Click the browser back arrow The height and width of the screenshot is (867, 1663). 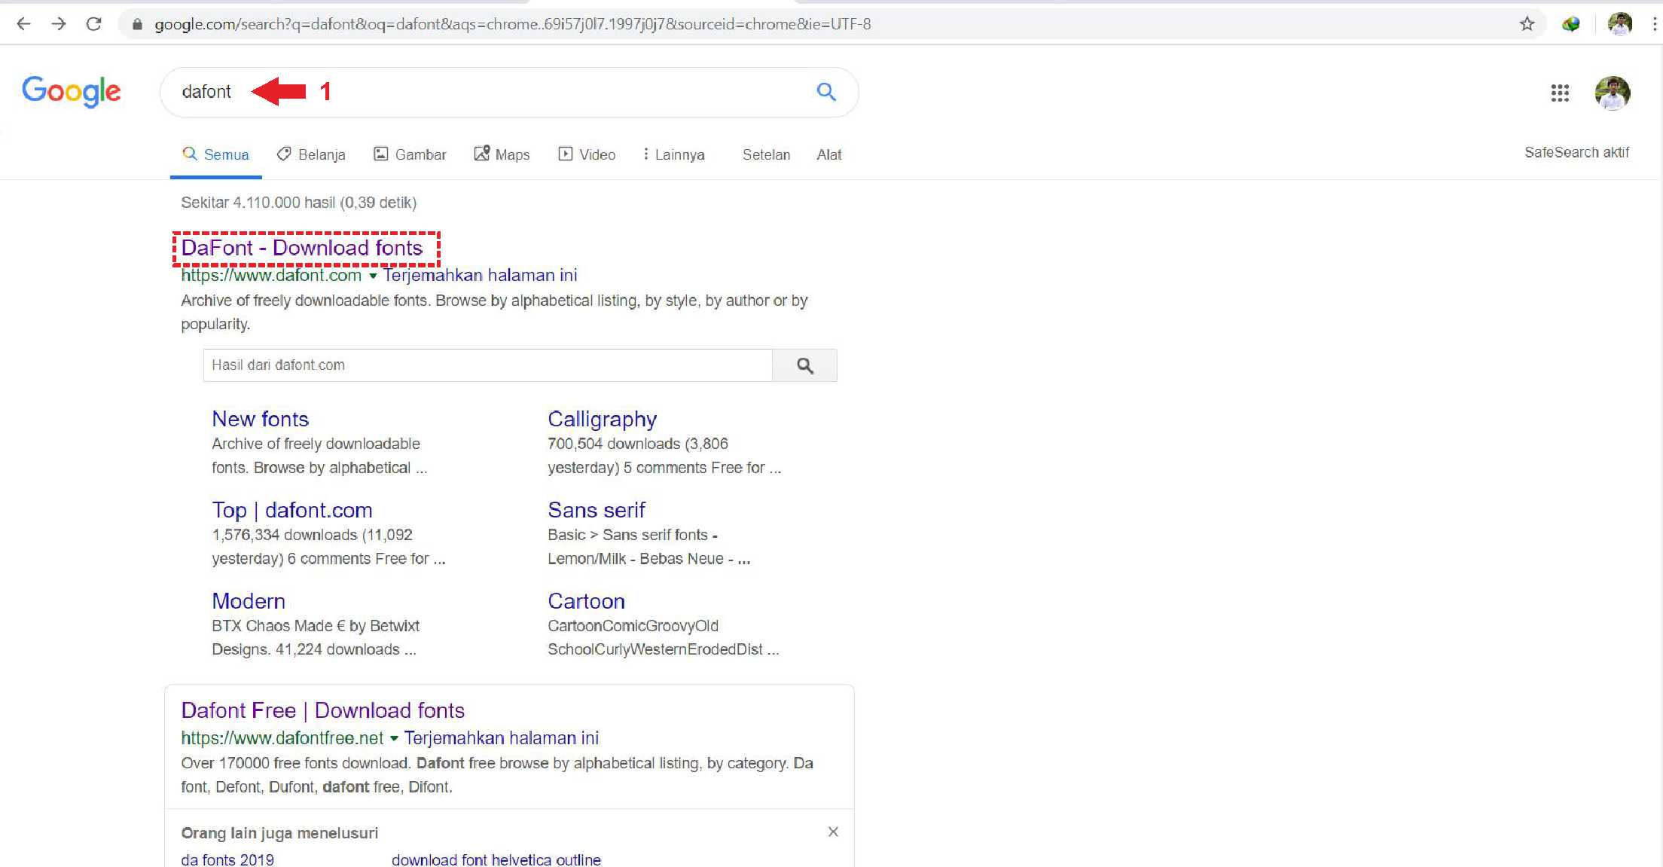23,24
